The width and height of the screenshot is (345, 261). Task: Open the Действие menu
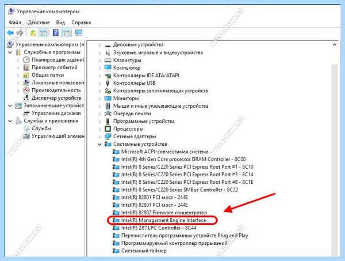39,22
